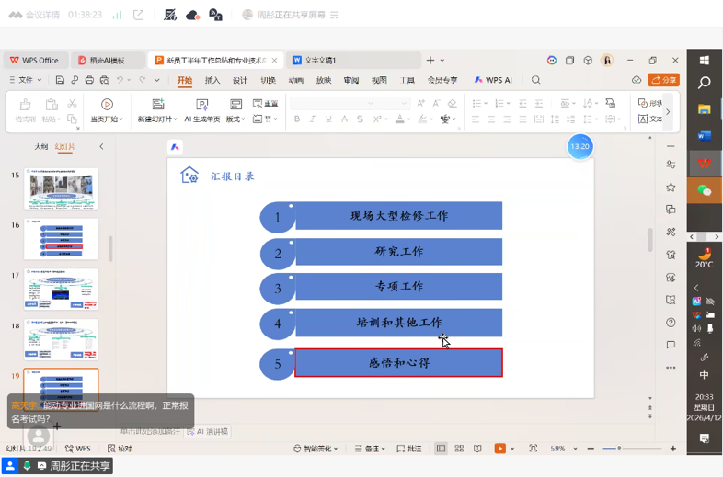Expand the 版式 layout dropdown
723x478 pixels.
[235, 119]
